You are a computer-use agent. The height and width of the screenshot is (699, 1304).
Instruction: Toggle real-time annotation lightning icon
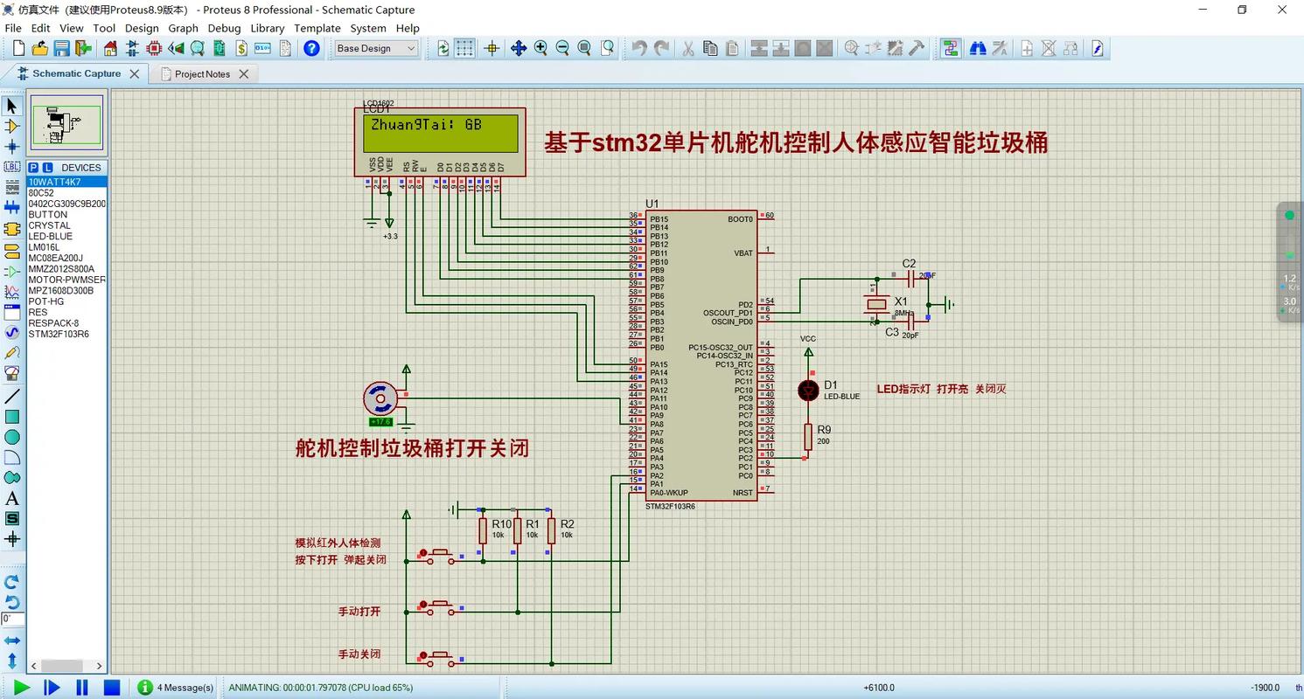click(1098, 48)
